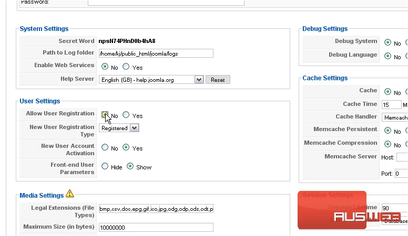Screen dimensions: 408x236
Task: Select Show for Front-end User Parameters
Action: pos(130,166)
